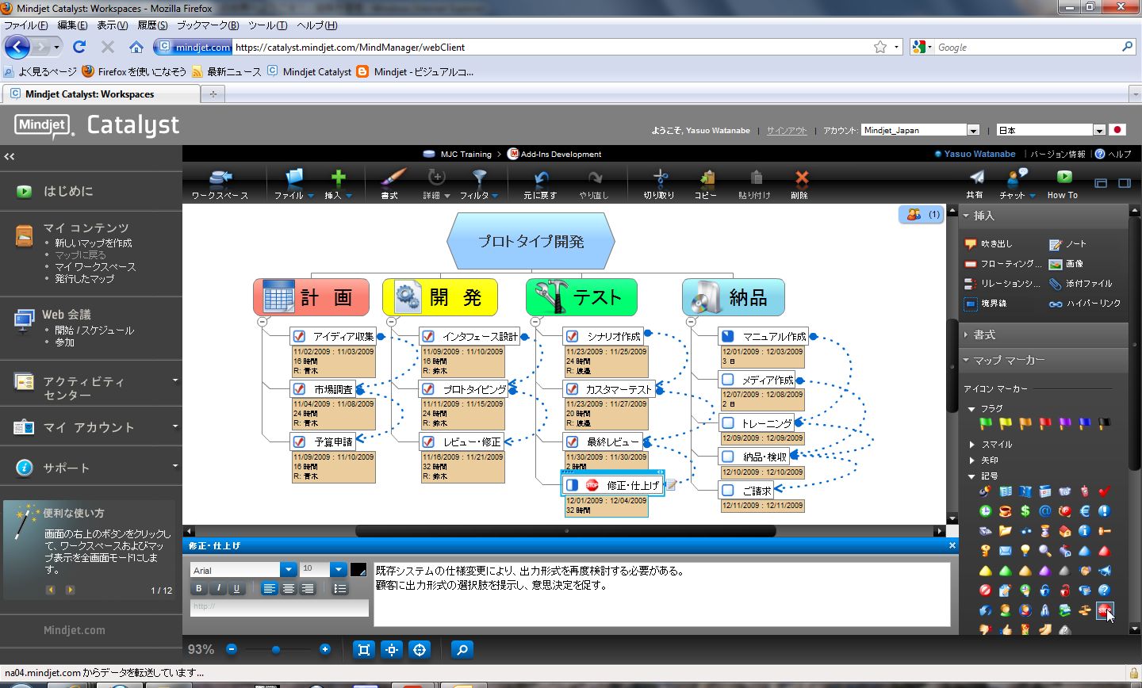
Task: Open the 履歴(S) menu
Action: 152,25
